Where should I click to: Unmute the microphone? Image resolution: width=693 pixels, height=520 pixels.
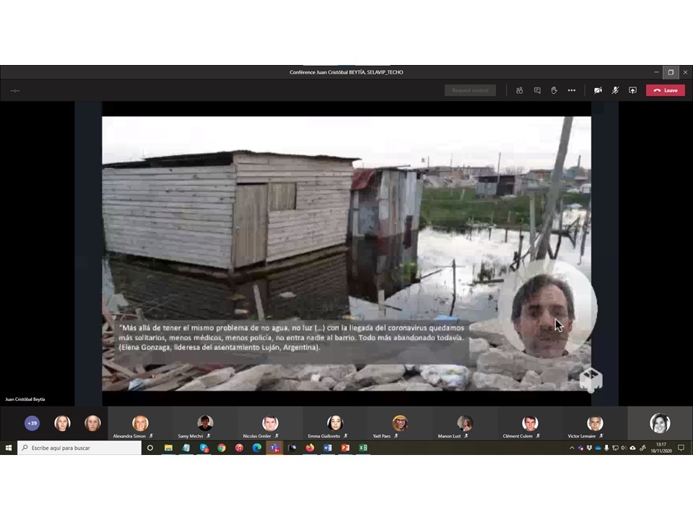click(x=615, y=90)
